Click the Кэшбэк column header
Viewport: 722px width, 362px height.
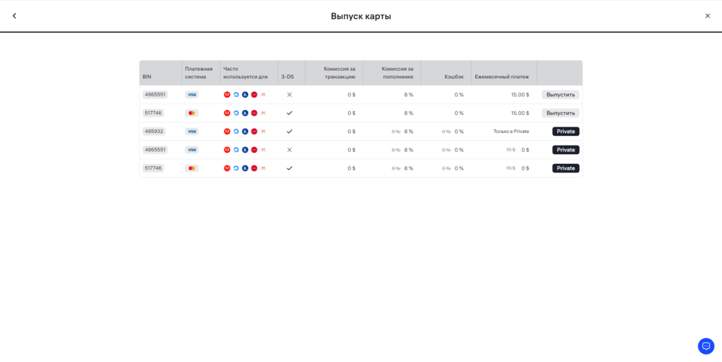(x=454, y=77)
